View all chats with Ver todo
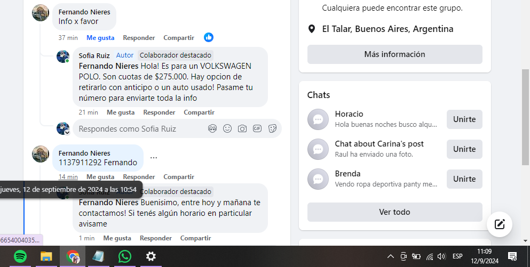Viewport: 530px width, 267px height. 394,212
